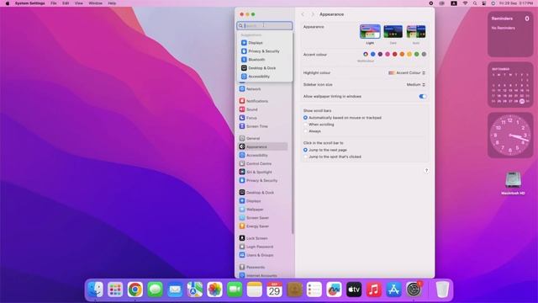Screen dimensions: 538x303
Task: Select Always show scroll bars option
Action: pyautogui.click(x=305, y=131)
